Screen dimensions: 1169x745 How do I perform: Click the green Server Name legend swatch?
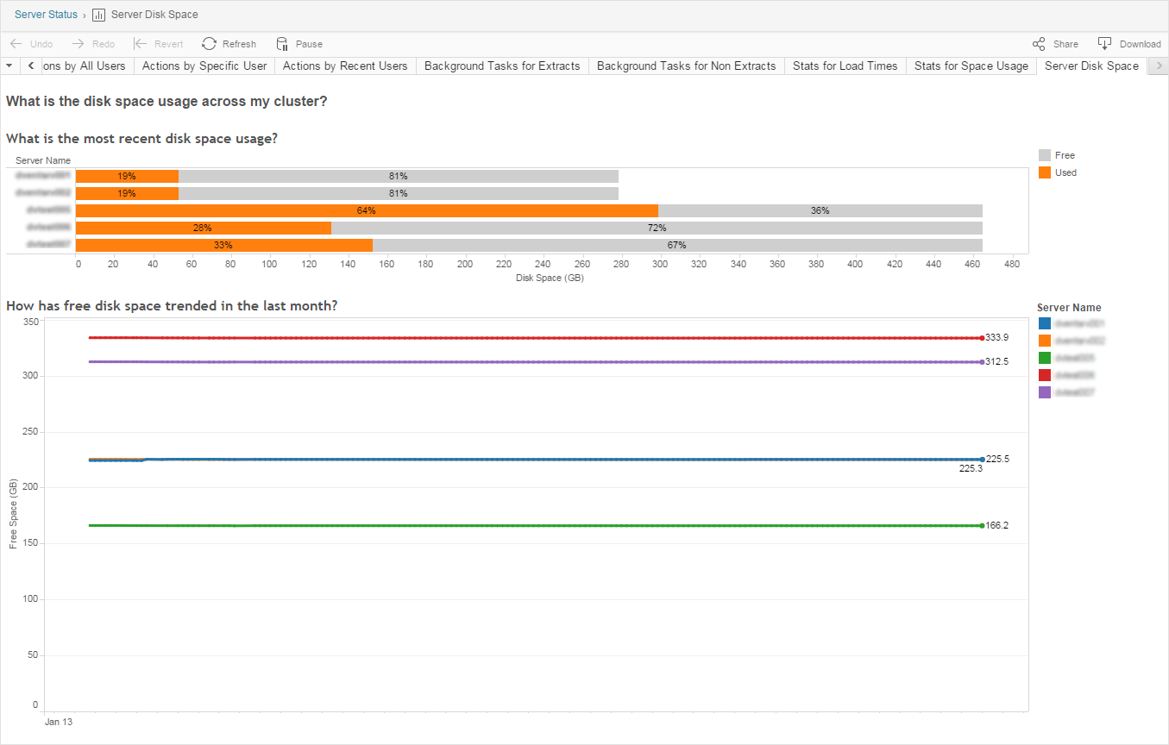point(1045,358)
